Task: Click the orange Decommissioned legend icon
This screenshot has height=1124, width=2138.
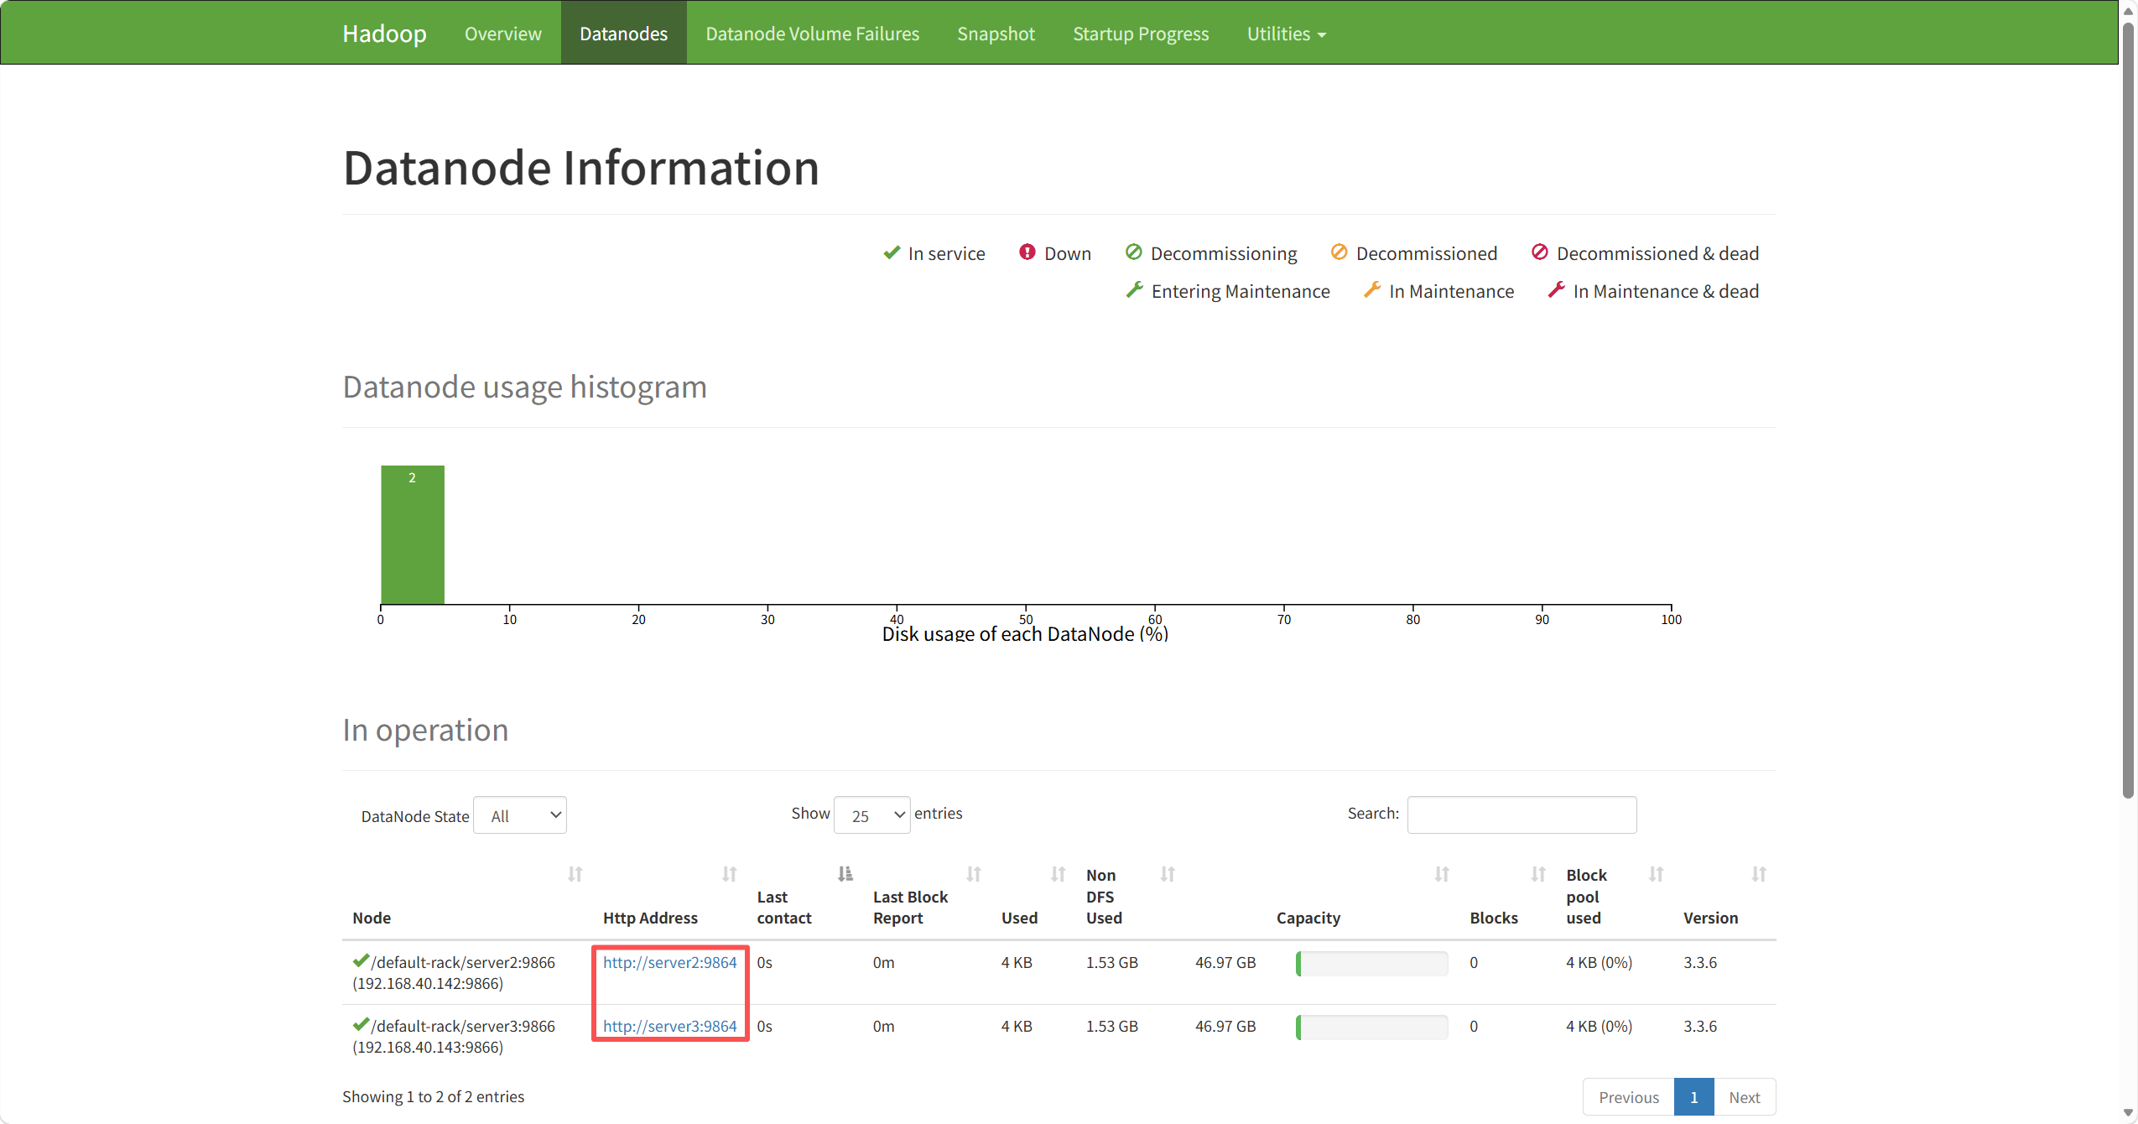Action: (1339, 252)
